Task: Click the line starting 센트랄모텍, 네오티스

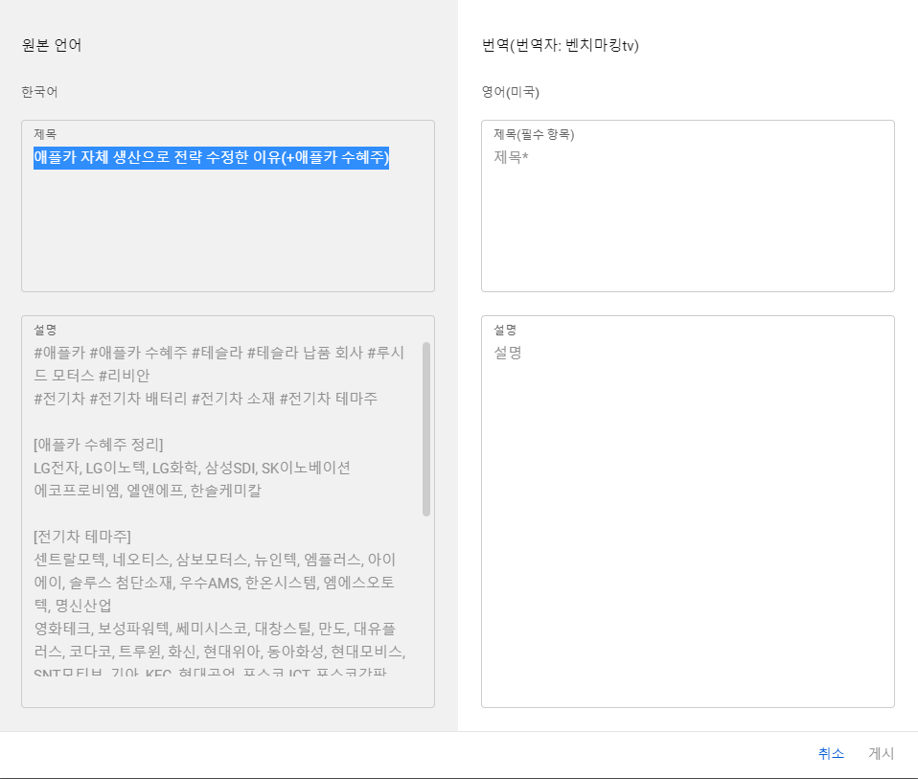Action: [215, 560]
